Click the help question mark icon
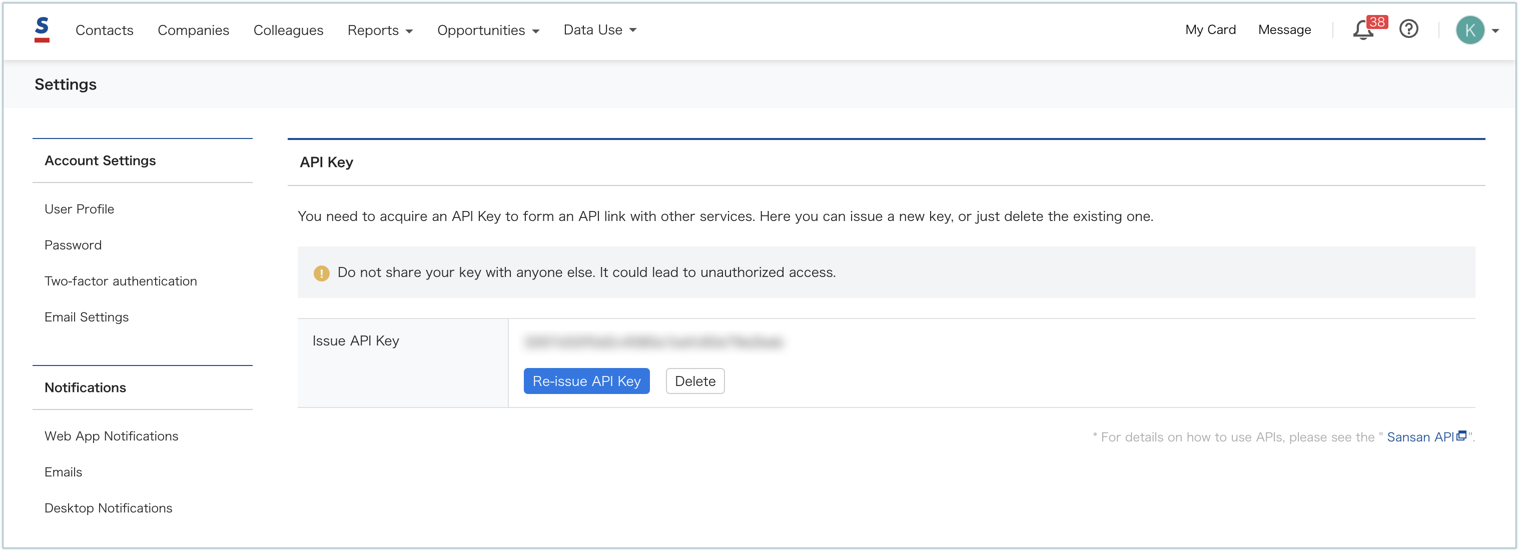The image size is (1519, 551). [x=1408, y=29]
